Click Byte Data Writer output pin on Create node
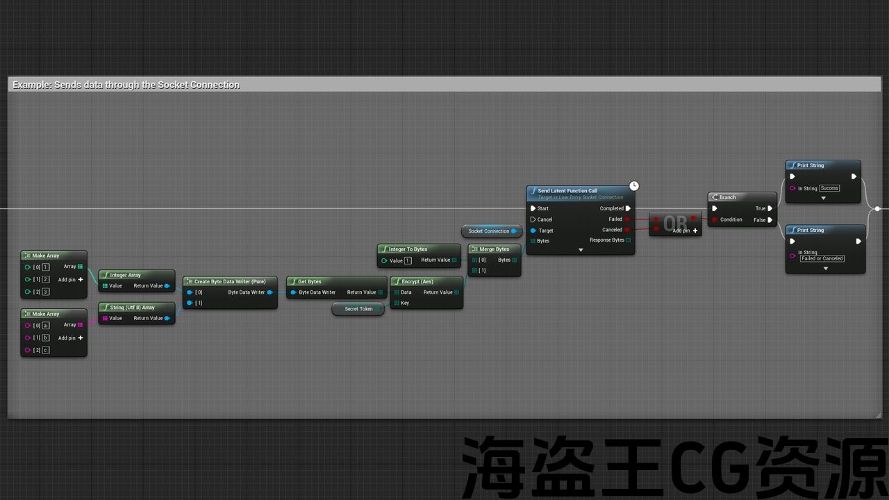889x500 pixels. 269,292
